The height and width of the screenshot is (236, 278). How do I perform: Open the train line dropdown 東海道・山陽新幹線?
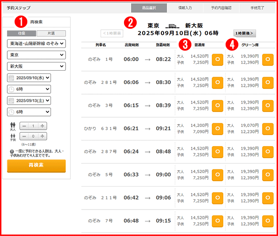(36, 43)
